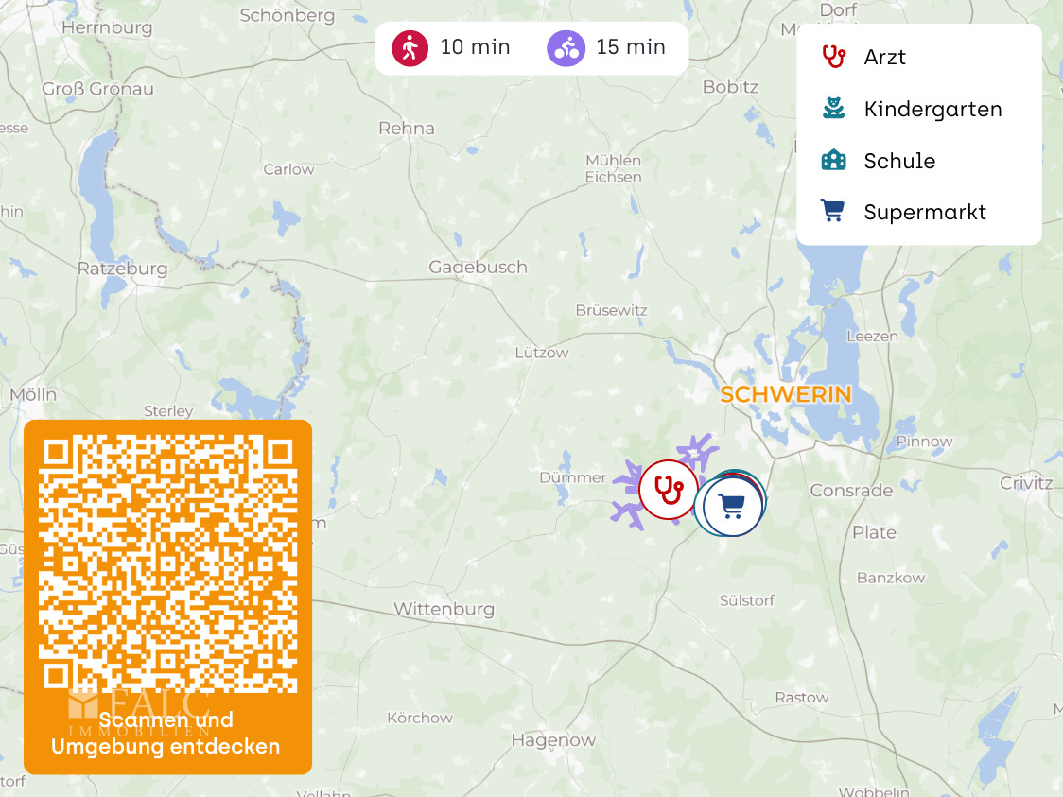1063x797 pixels.
Task: Select the shopping cart marker on map
Action: click(732, 506)
